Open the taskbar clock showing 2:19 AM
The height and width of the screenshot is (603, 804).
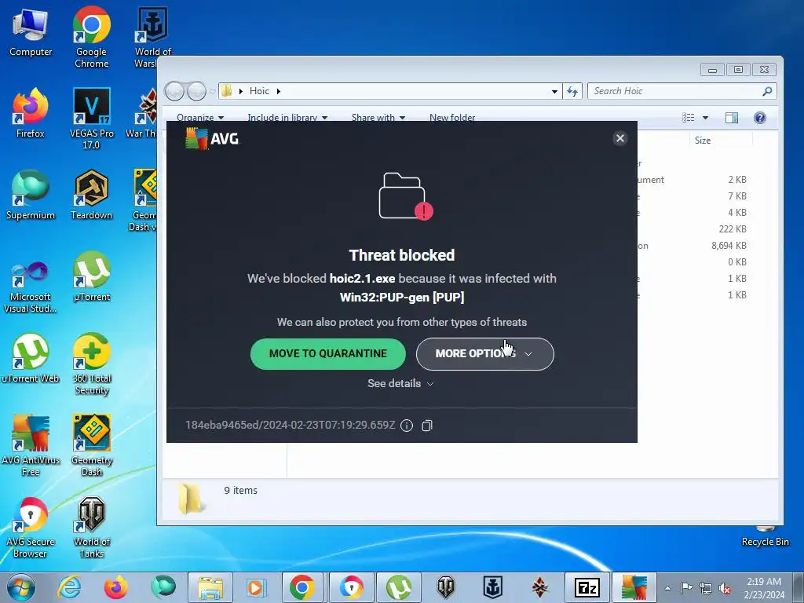[x=764, y=587]
